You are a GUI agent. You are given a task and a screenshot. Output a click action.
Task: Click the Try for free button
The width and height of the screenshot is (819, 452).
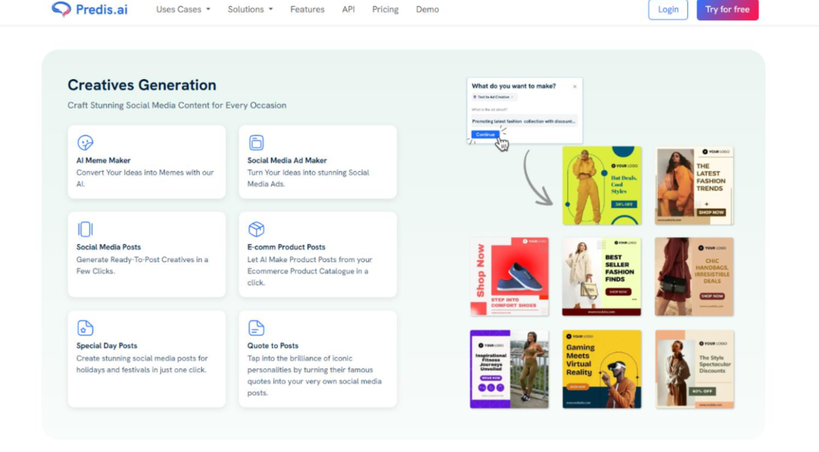click(x=727, y=9)
